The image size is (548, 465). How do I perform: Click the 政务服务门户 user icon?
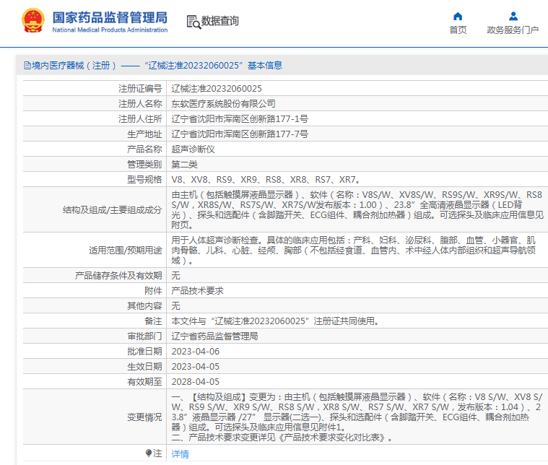[x=513, y=16]
